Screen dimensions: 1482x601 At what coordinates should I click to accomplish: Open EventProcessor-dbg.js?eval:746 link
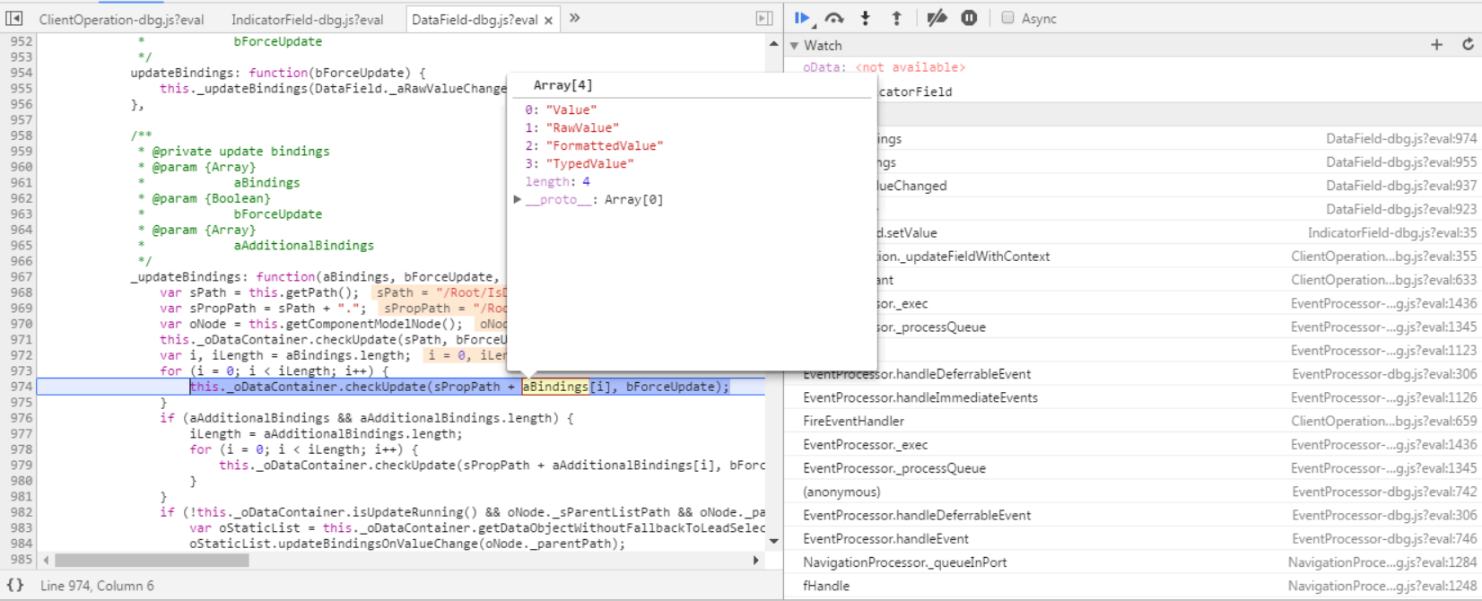[1384, 538]
